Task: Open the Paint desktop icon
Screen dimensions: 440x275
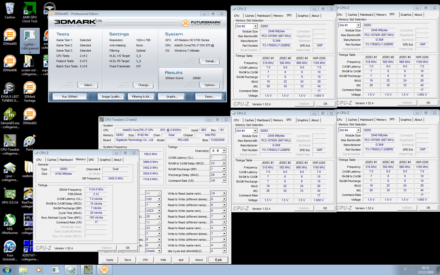Action: pos(30,143)
